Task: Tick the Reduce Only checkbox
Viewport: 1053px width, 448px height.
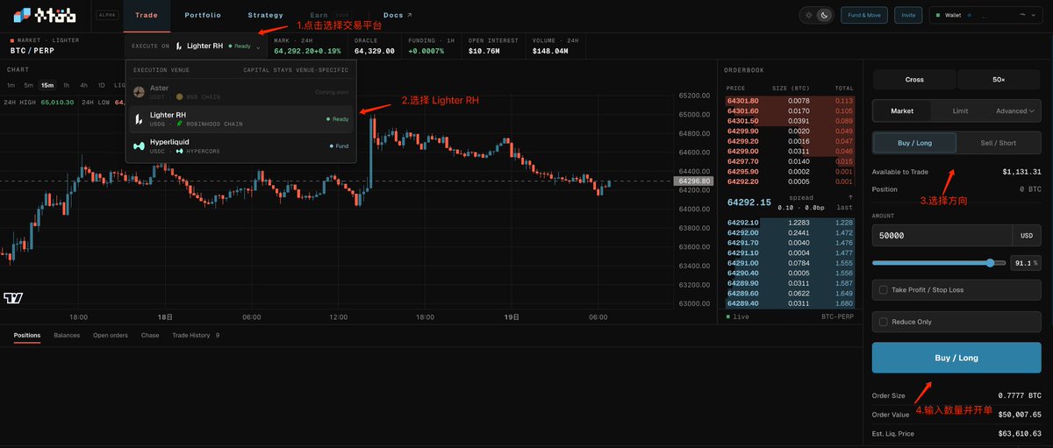Action: coord(882,322)
